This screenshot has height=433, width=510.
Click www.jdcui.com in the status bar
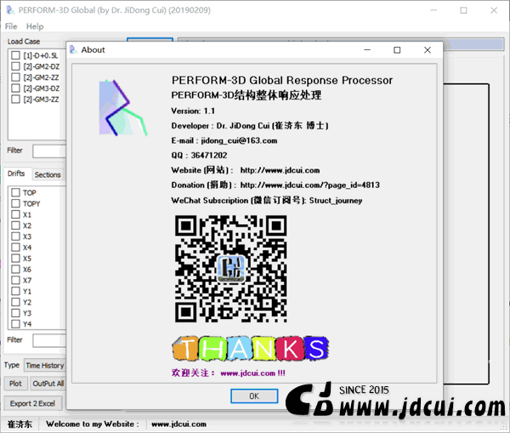pyautogui.click(x=178, y=424)
